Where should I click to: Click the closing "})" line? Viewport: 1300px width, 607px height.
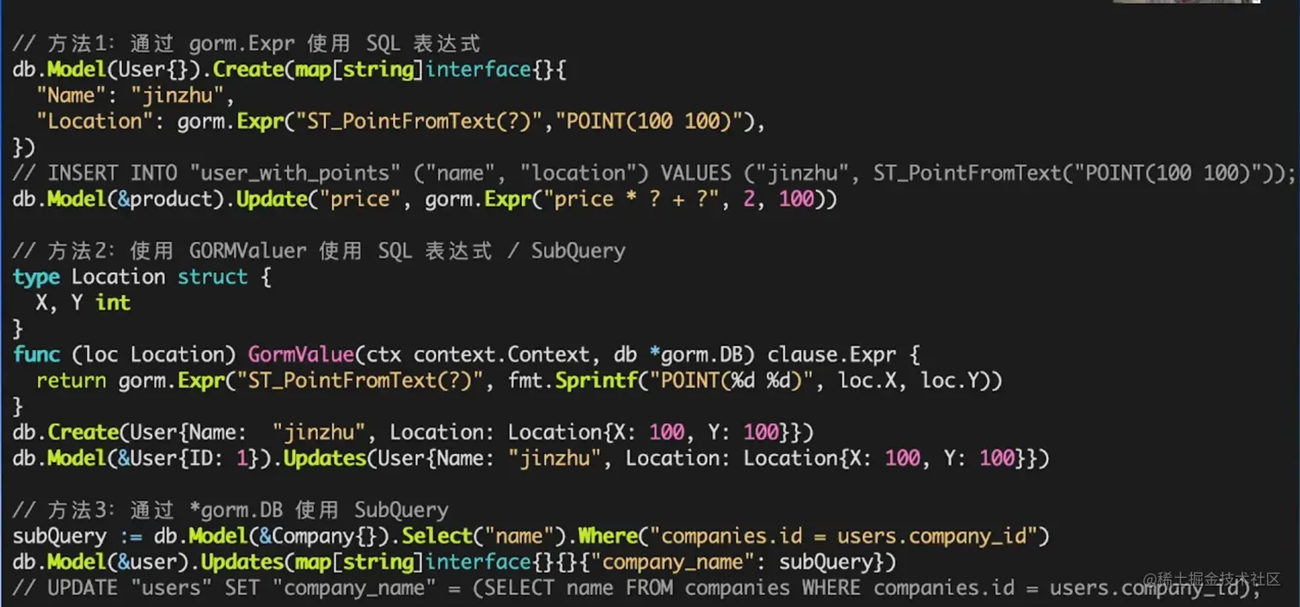click(x=24, y=147)
